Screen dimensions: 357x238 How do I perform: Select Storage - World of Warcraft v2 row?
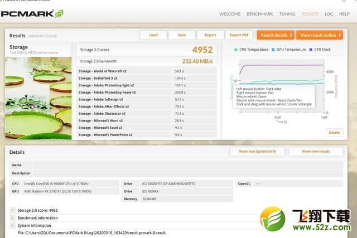point(147,71)
